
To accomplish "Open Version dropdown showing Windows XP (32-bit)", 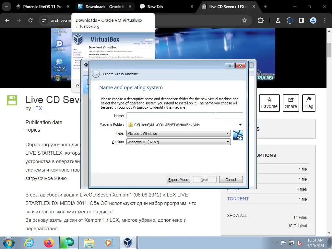I will pyautogui.click(x=179, y=142).
